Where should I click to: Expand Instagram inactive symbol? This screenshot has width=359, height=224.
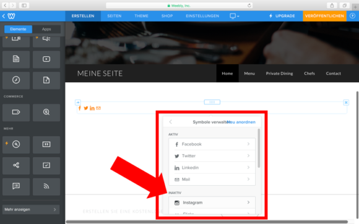tap(212, 202)
